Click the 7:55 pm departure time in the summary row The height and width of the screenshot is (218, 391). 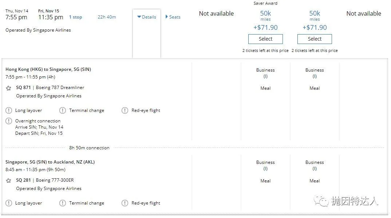(x=16, y=17)
